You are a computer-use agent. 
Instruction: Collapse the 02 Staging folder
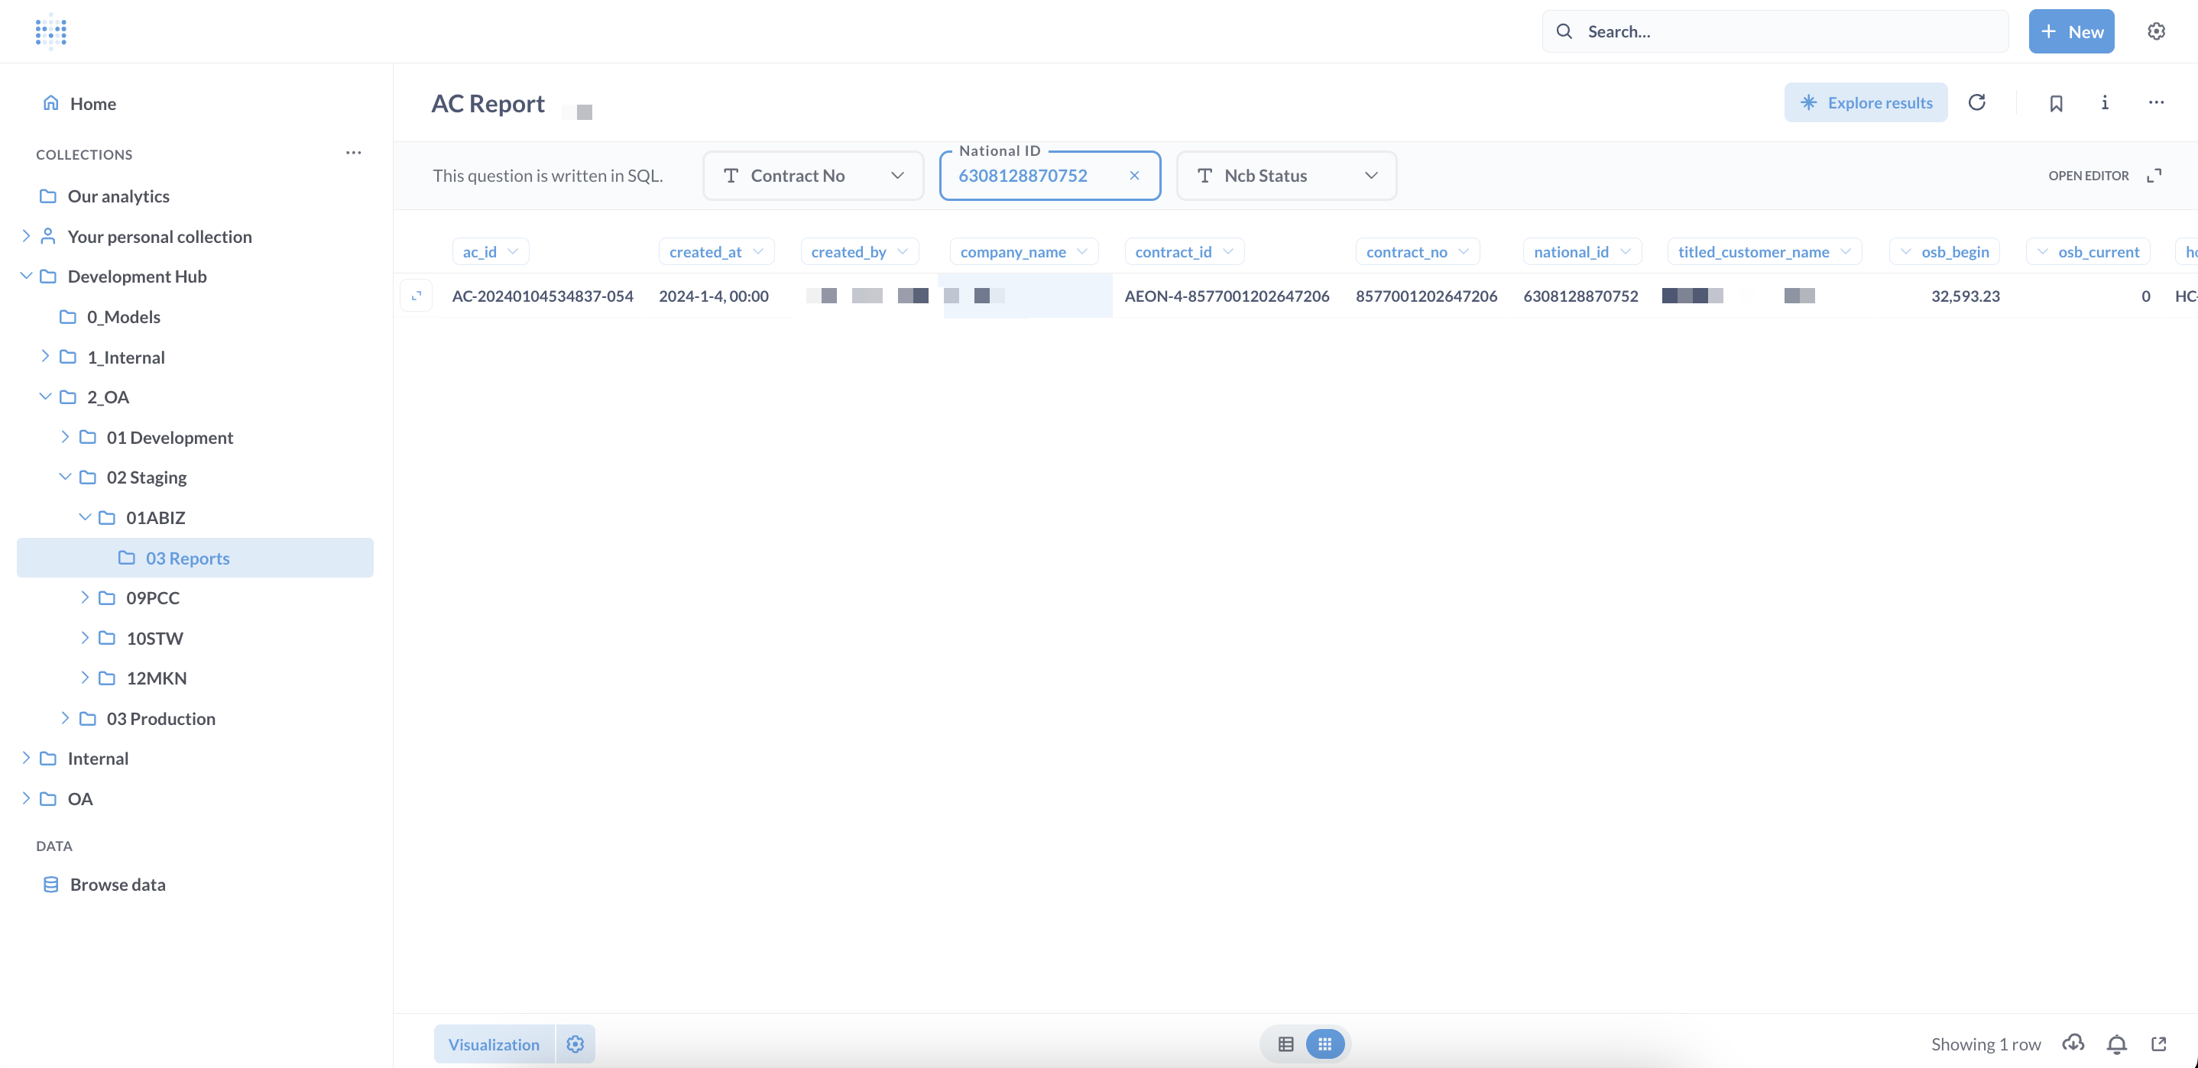[x=65, y=477]
